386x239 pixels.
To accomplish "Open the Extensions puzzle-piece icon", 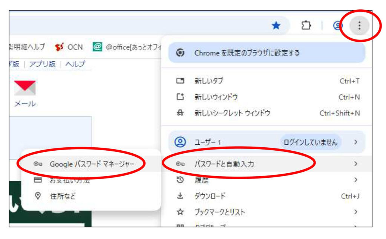I will point(305,25).
